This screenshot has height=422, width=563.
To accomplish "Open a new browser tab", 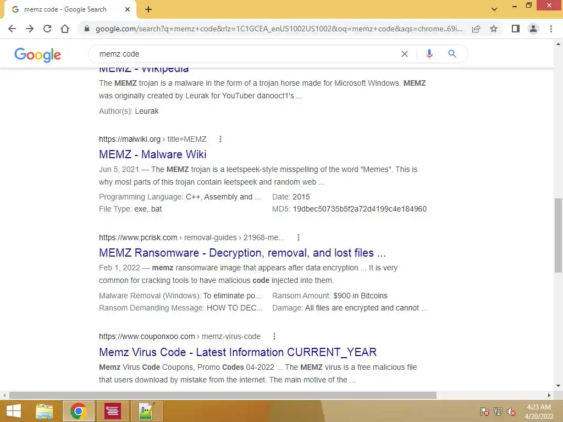I will point(148,9).
